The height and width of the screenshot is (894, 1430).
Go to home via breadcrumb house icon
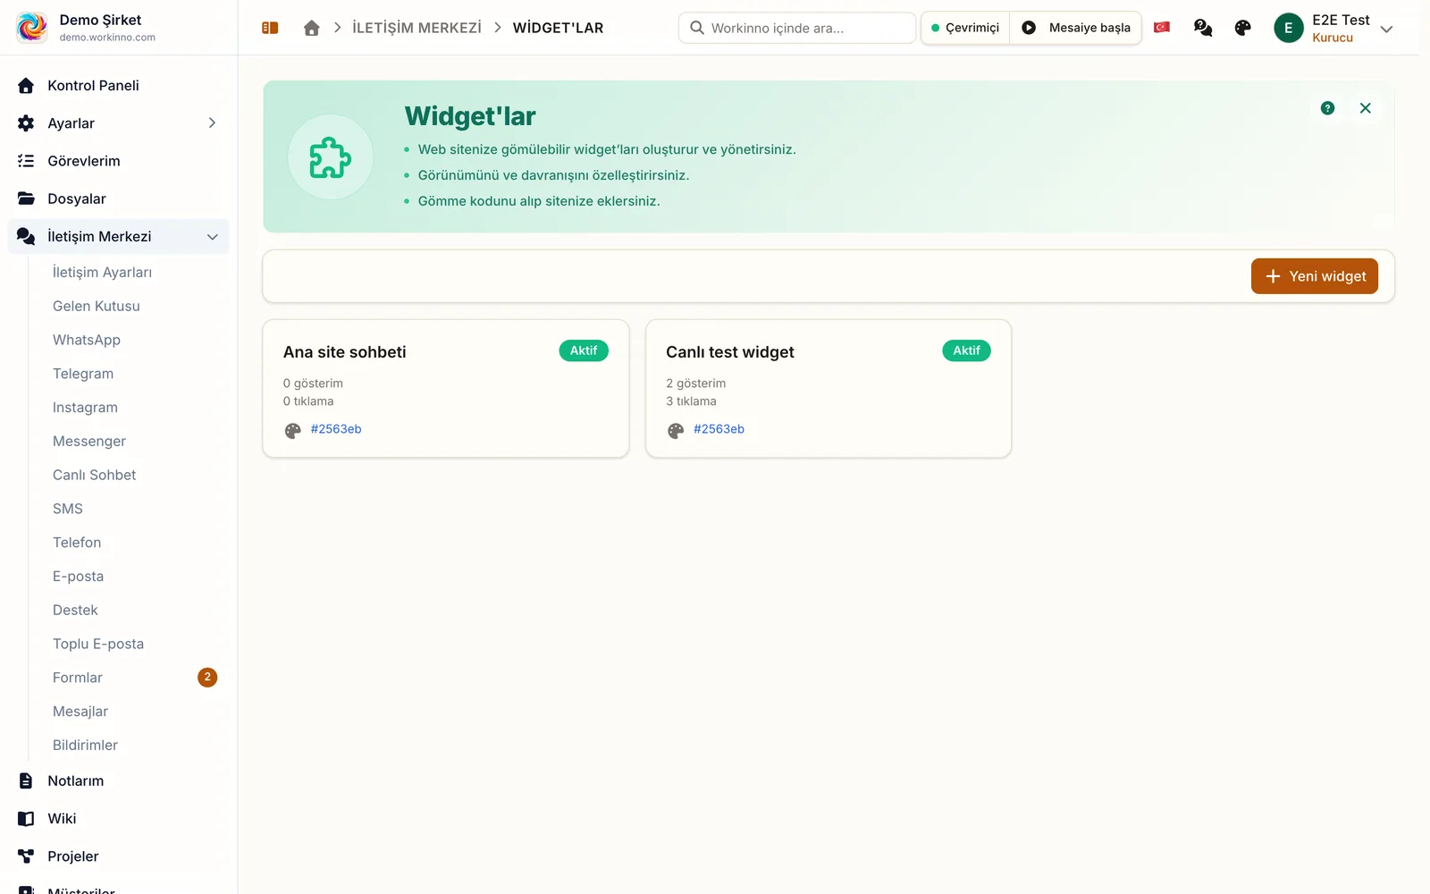pyautogui.click(x=311, y=28)
